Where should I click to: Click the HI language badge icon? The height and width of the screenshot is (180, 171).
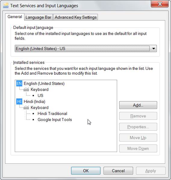click(19, 101)
